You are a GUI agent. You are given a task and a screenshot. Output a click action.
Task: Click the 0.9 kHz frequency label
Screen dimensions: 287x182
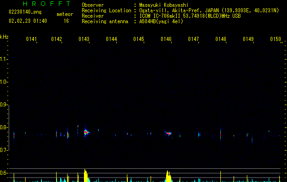pyautogui.click(x=3, y=105)
